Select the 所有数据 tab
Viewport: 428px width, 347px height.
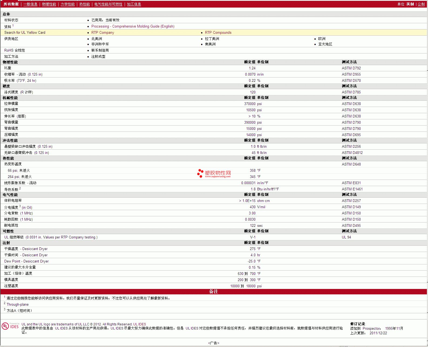[x=11, y=4]
